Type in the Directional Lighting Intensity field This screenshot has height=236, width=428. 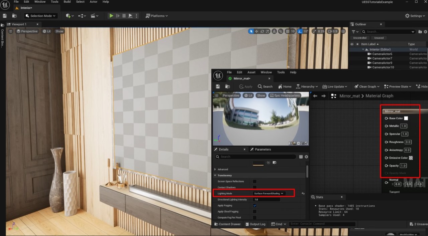tap(267, 199)
